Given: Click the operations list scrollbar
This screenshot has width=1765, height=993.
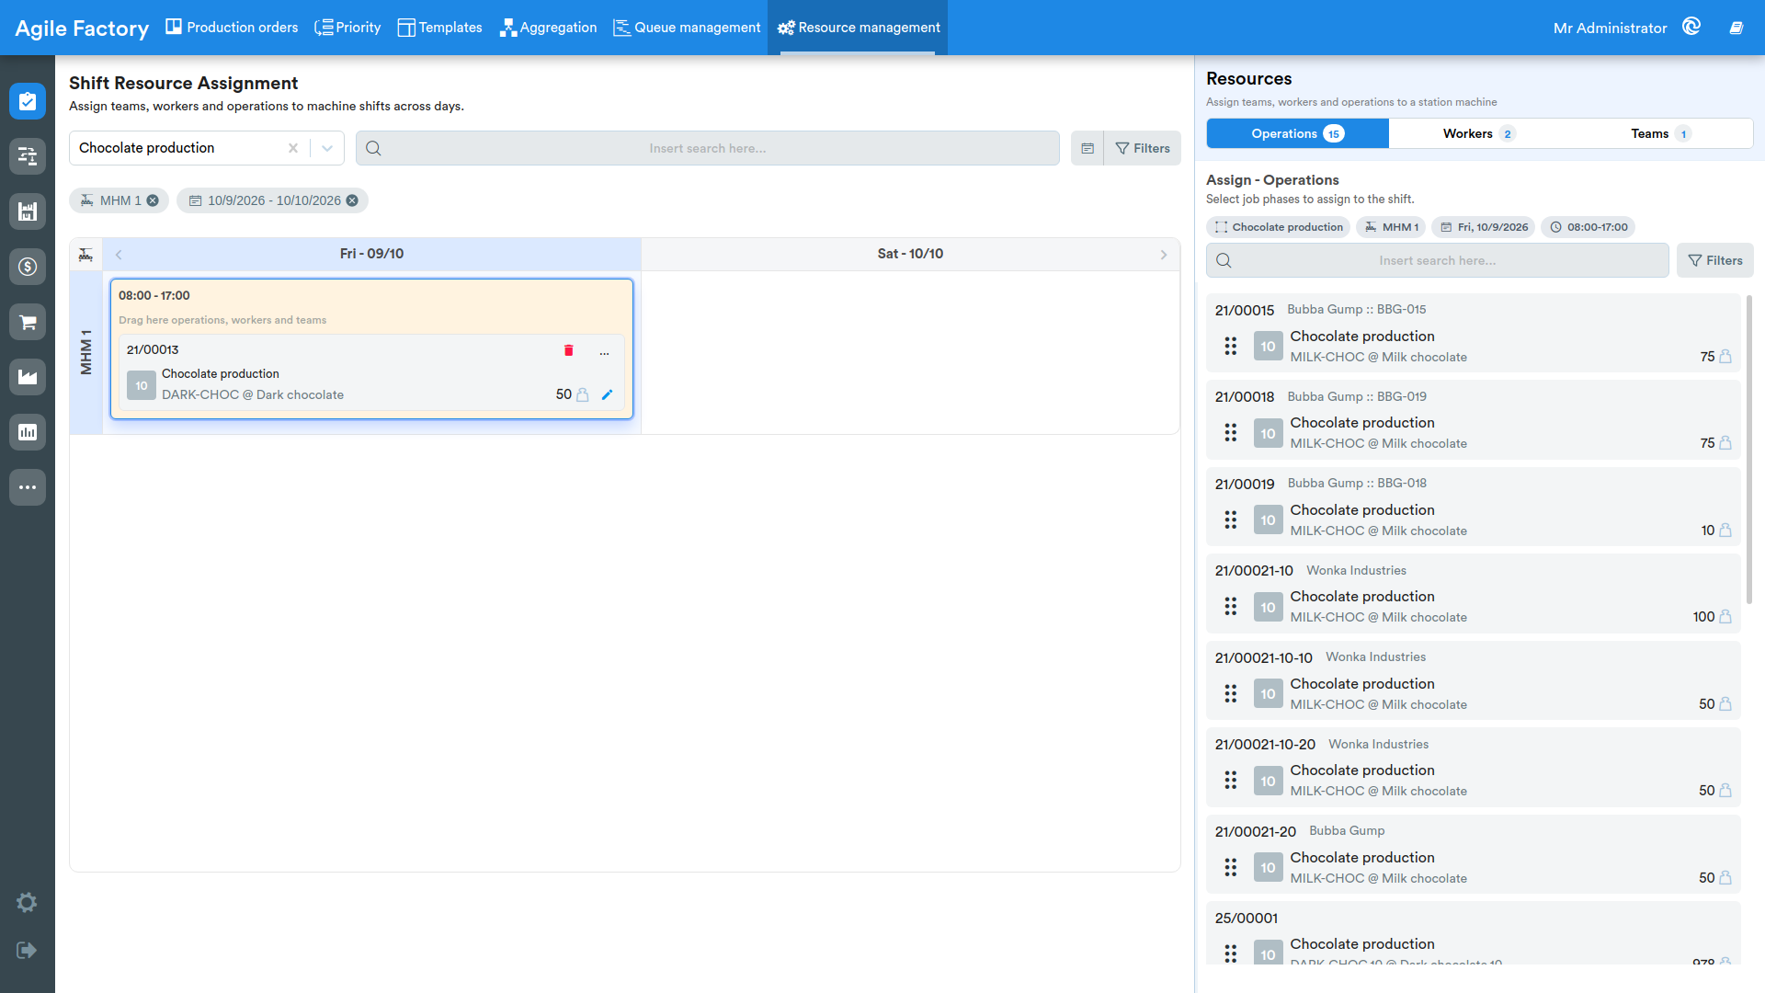Looking at the screenshot, I should [1749, 451].
